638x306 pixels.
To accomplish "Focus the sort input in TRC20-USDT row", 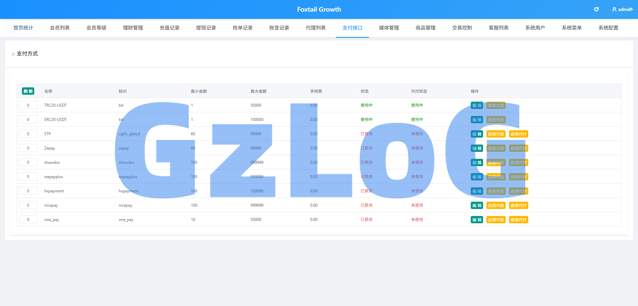I will [28, 105].
